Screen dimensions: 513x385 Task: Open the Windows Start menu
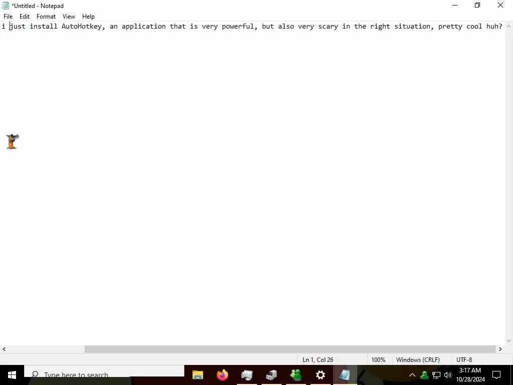(12, 375)
